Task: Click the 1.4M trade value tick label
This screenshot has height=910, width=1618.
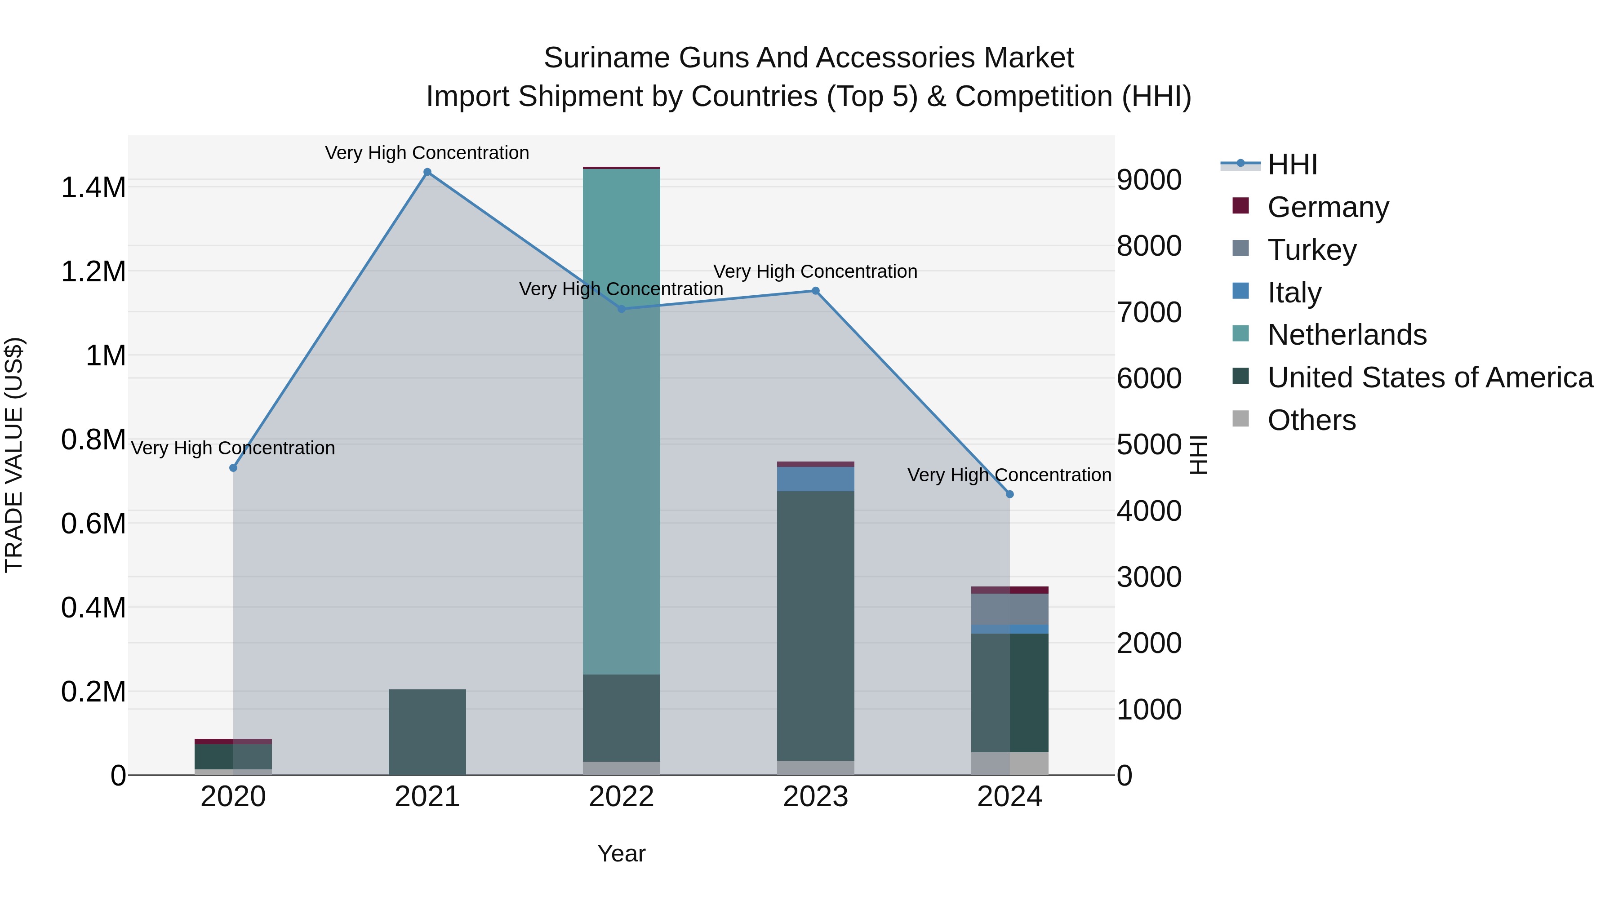Action: click(93, 188)
